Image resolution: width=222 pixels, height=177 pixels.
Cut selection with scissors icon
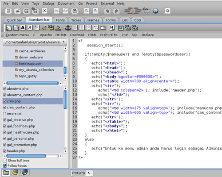(56, 11)
